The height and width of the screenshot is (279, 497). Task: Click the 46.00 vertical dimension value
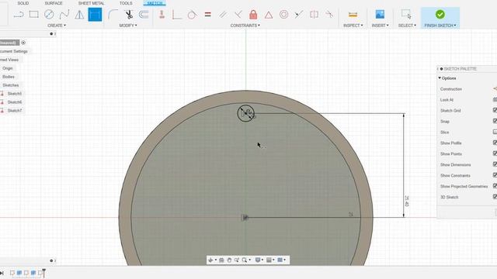point(407,201)
